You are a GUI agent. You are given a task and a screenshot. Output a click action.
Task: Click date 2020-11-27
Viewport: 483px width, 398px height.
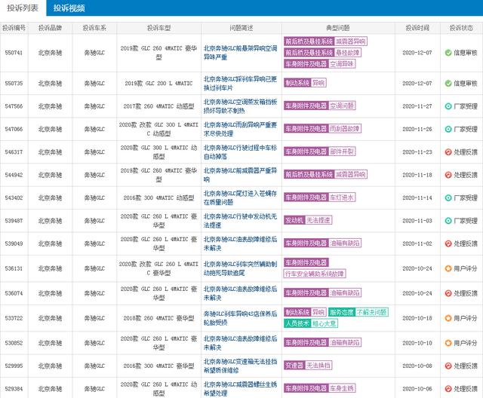[417, 106]
